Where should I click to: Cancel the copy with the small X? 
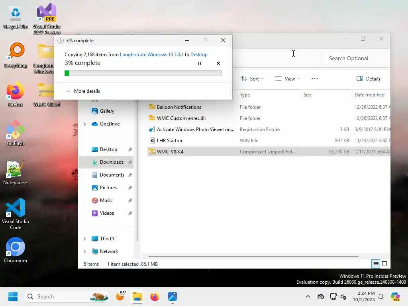tap(218, 63)
